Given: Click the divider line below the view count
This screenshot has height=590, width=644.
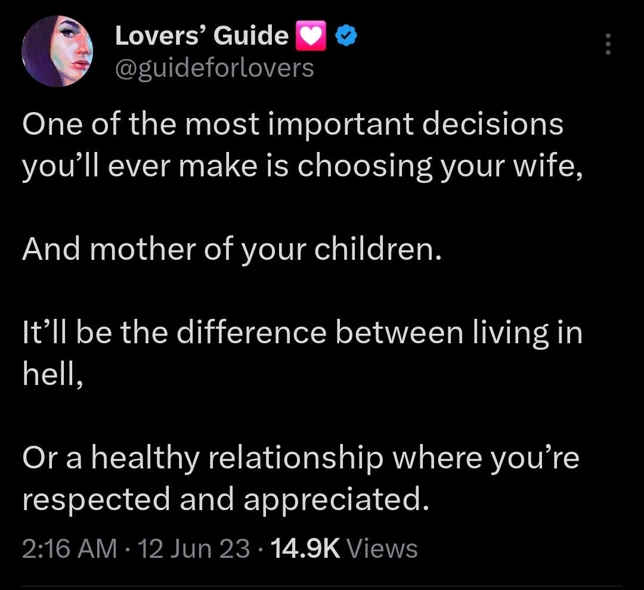Looking at the screenshot, I should click(322, 587).
